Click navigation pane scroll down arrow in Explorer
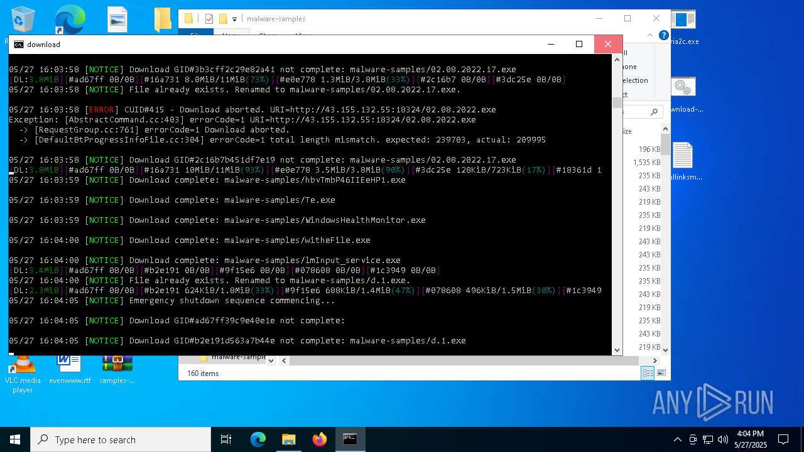Screen dimensions: 804x452 [271, 360]
